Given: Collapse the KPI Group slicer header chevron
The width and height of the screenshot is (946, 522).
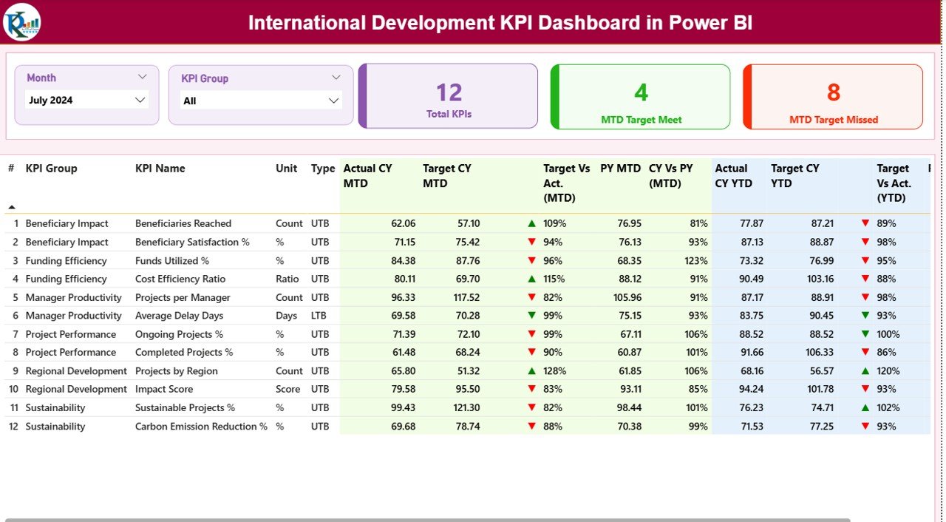Looking at the screenshot, I should click(x=338, y=77).
